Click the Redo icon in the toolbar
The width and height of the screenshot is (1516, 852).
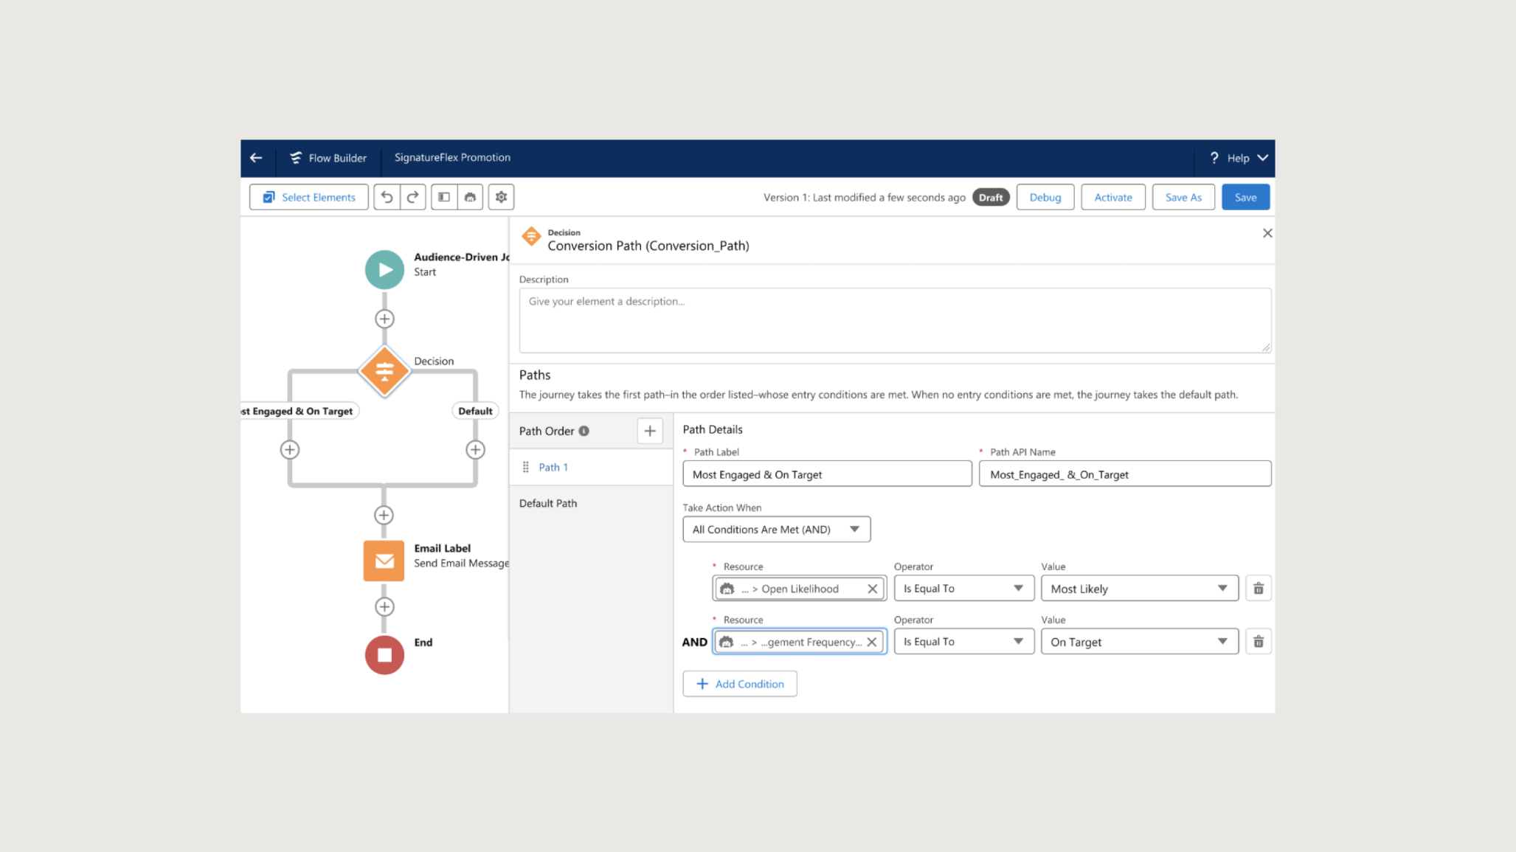412,197
